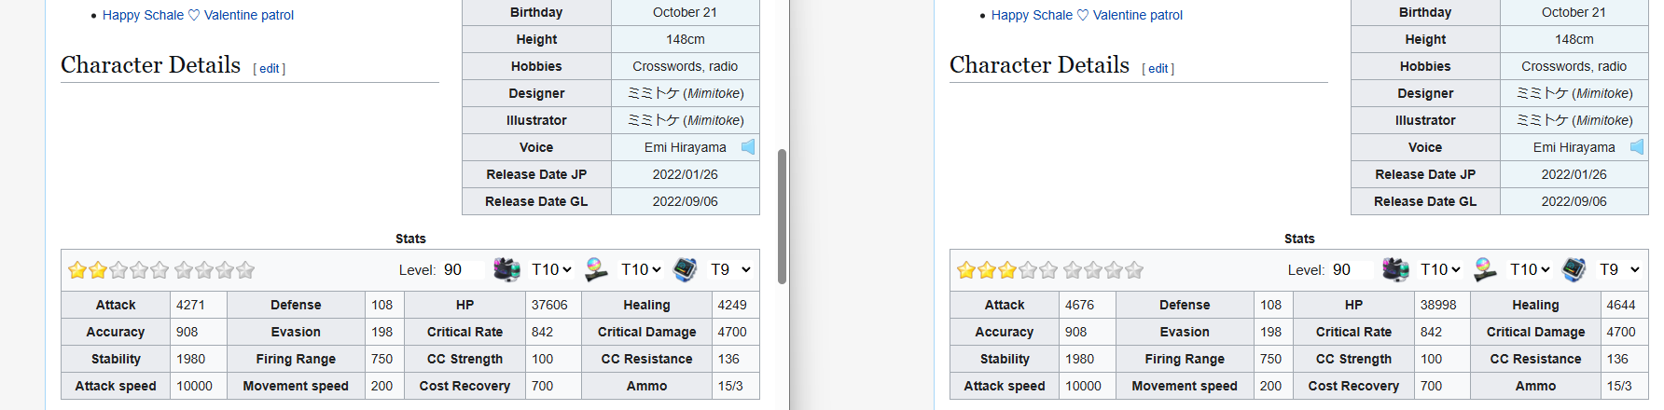1664x410 pixels.
Task: Set third rating star in left window
Action: (x=118, y=270)
